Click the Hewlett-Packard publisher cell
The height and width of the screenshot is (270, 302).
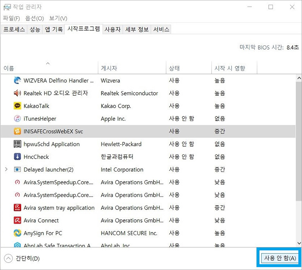pyautogui.click(x=121, y=144)
